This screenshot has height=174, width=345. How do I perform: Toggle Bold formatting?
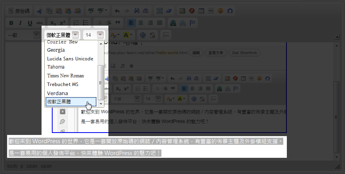(11, 23)
